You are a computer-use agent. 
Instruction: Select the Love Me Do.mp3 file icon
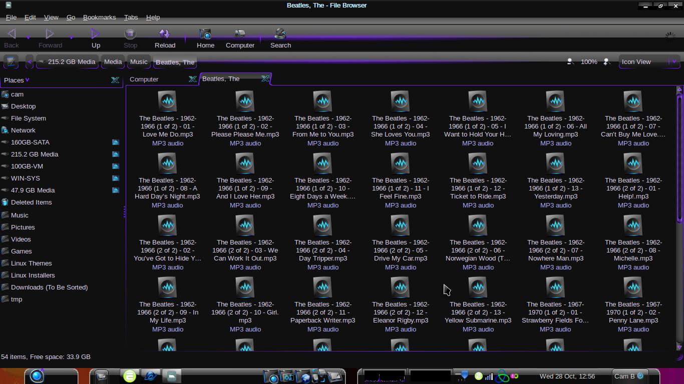pyautogui.click(x=167, y=101)
